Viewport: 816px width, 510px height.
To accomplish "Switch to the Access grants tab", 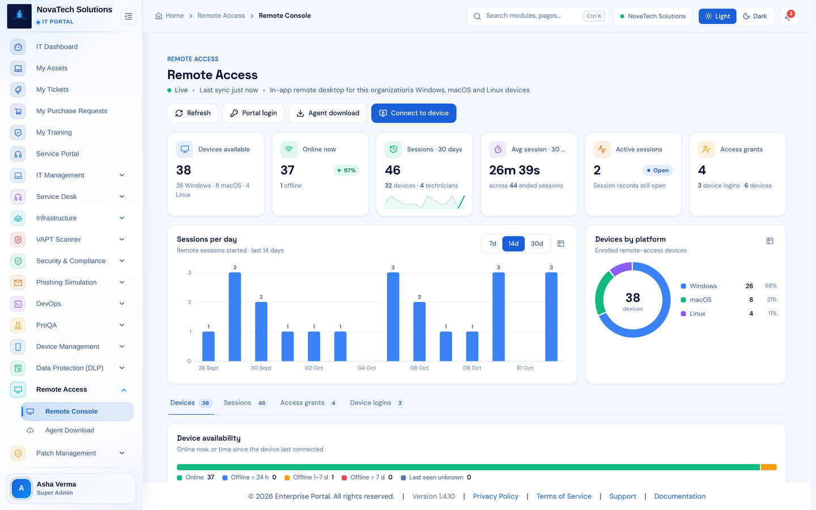I will pos(309,403).
